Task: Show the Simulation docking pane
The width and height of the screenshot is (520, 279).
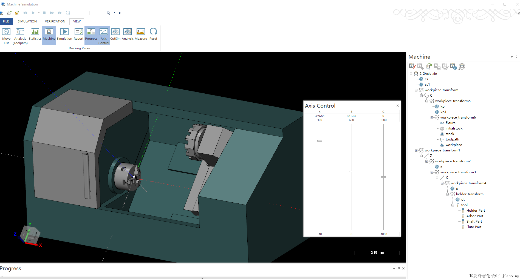Action: click(64, 34)
